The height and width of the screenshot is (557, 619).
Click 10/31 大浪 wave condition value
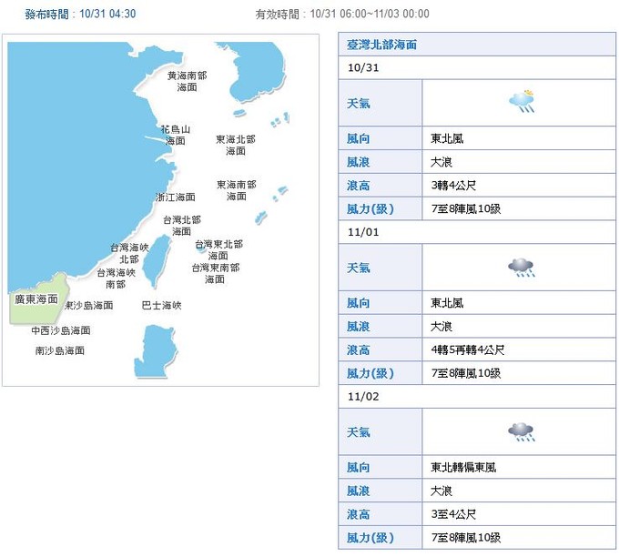[x=441, y=162]
